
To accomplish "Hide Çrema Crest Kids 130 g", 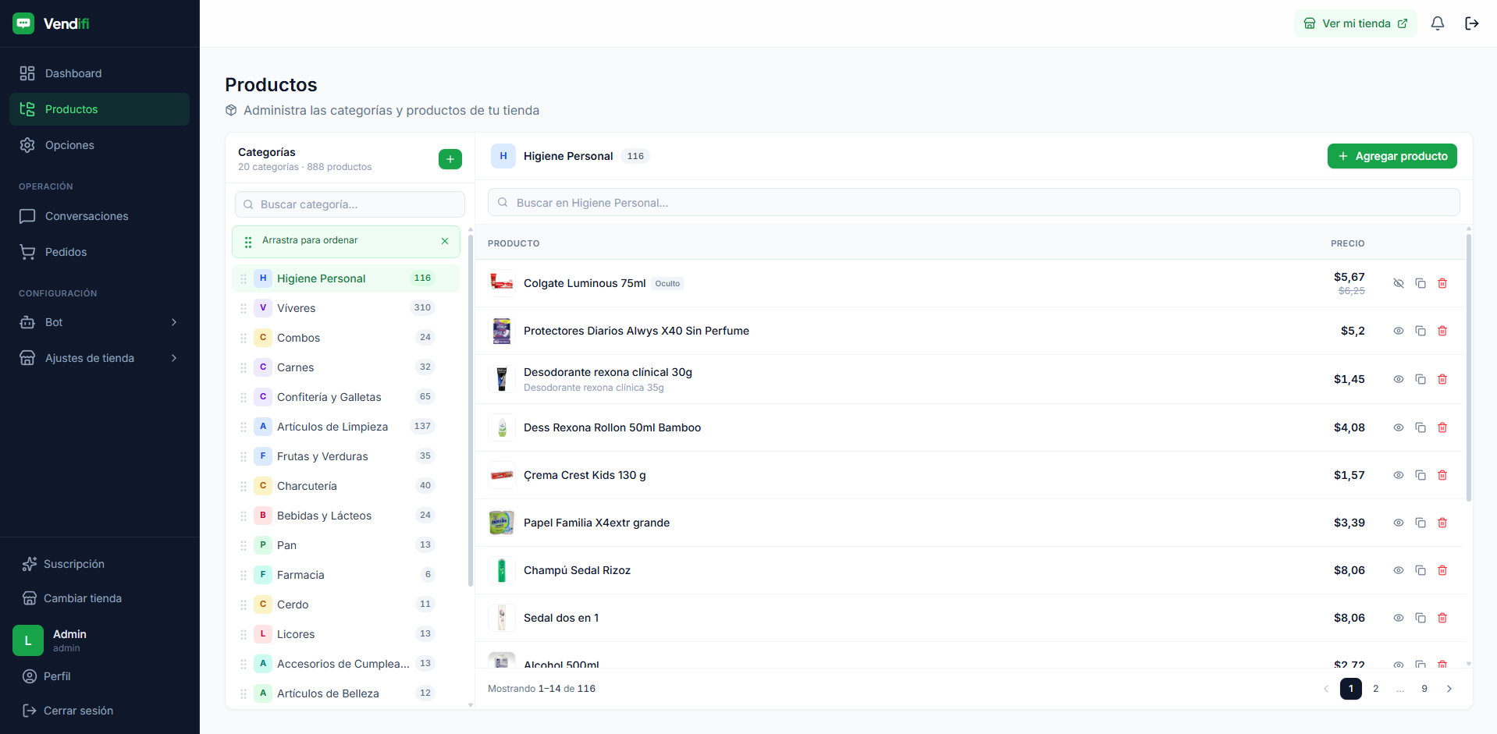I will pos(1399,475).
